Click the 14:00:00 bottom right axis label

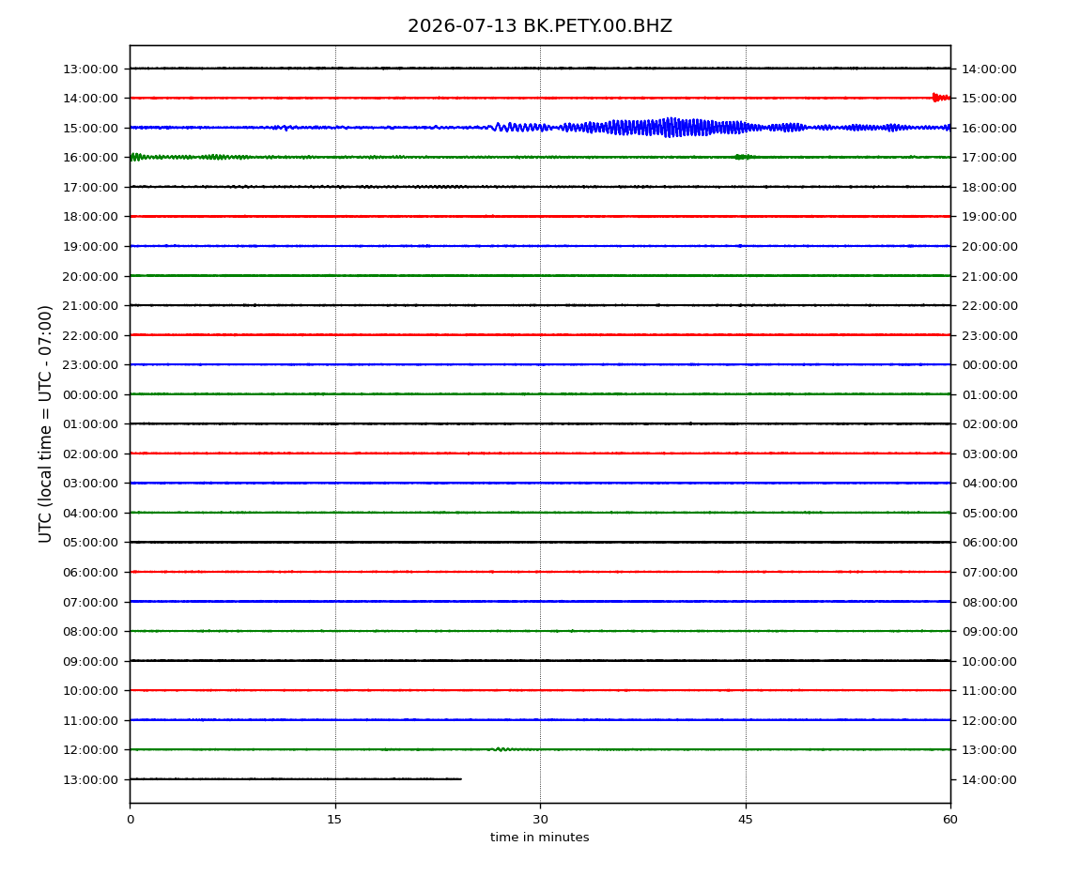coord(989,779)
